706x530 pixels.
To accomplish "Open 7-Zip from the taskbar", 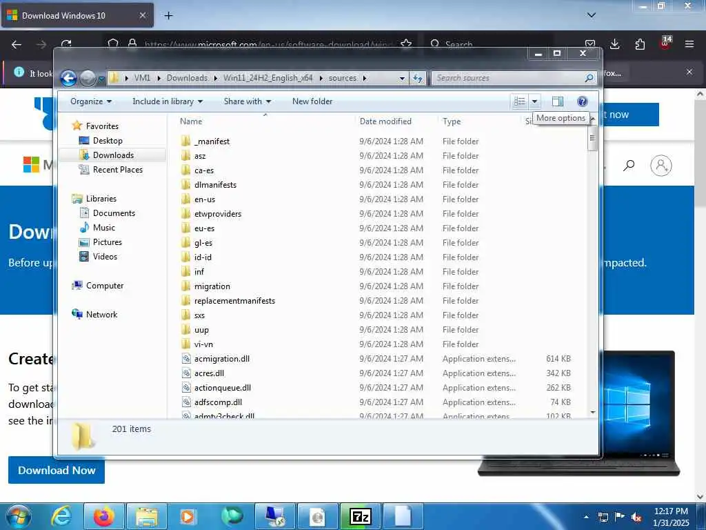I will 360,516.
